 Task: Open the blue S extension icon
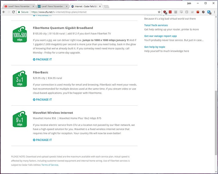[x=209, y=12]
